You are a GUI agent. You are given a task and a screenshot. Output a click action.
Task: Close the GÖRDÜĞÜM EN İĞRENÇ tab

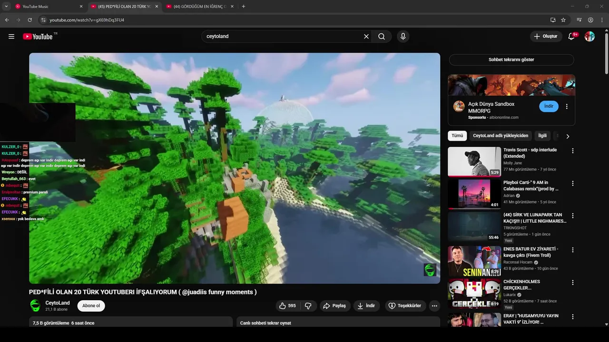click(x=232, y=7)
